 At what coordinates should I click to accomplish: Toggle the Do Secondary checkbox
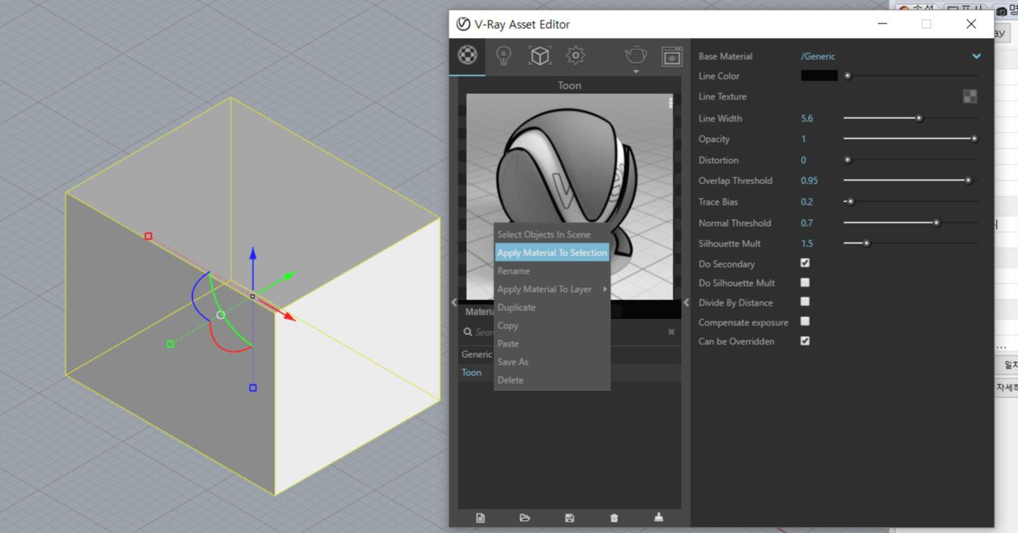pos(805,263)
